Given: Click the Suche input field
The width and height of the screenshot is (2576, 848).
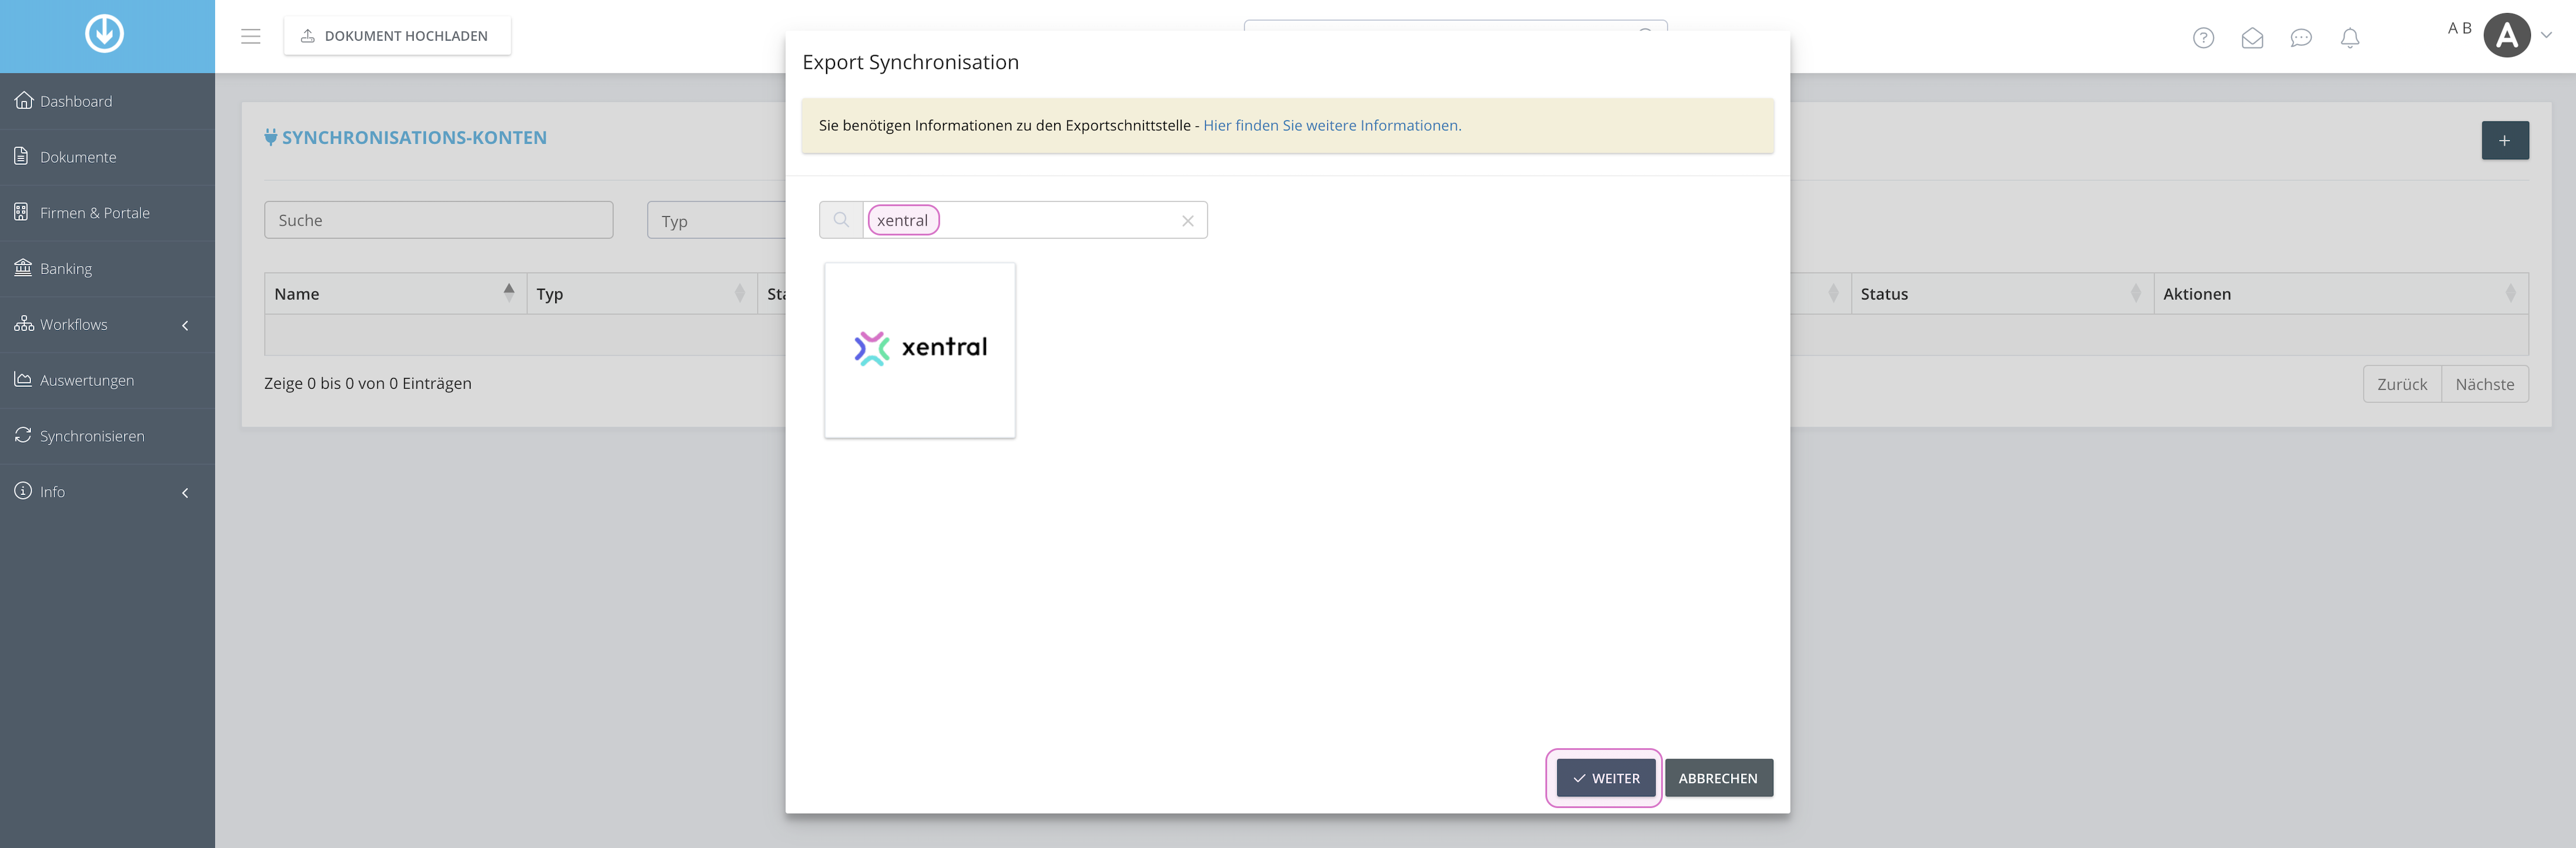Looking at the screenshot, I should pyautogui.click(x=438, y=220).
